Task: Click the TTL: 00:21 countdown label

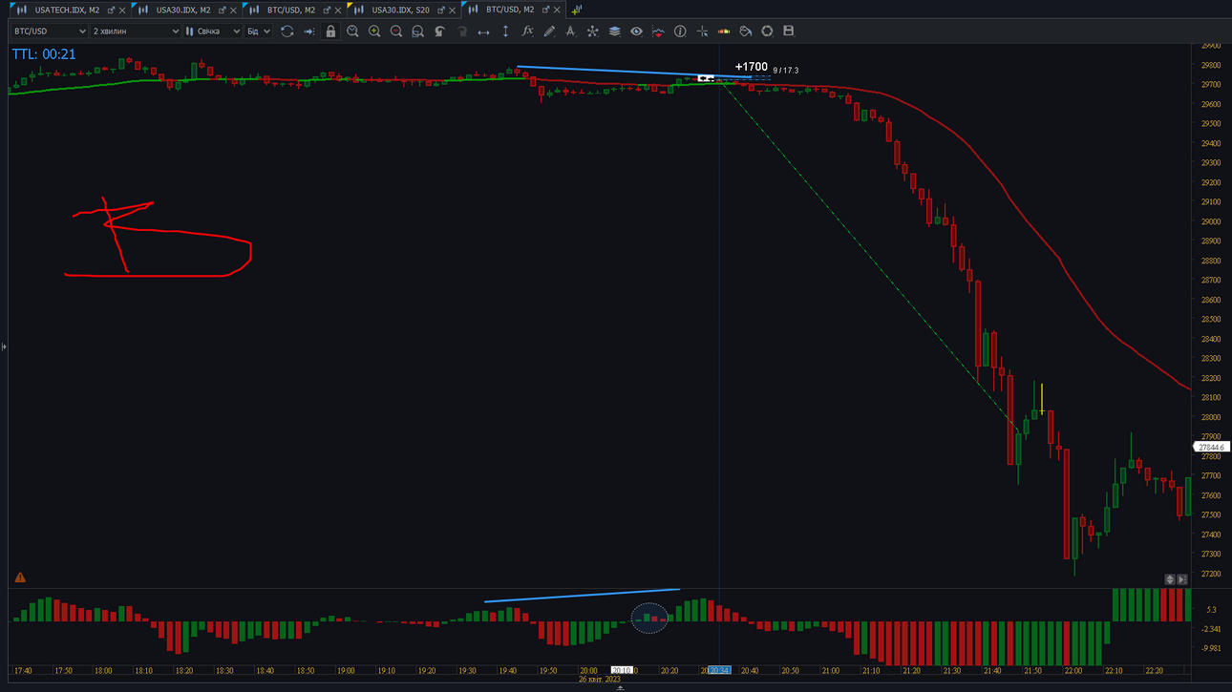Action: (x=44, y=54)
